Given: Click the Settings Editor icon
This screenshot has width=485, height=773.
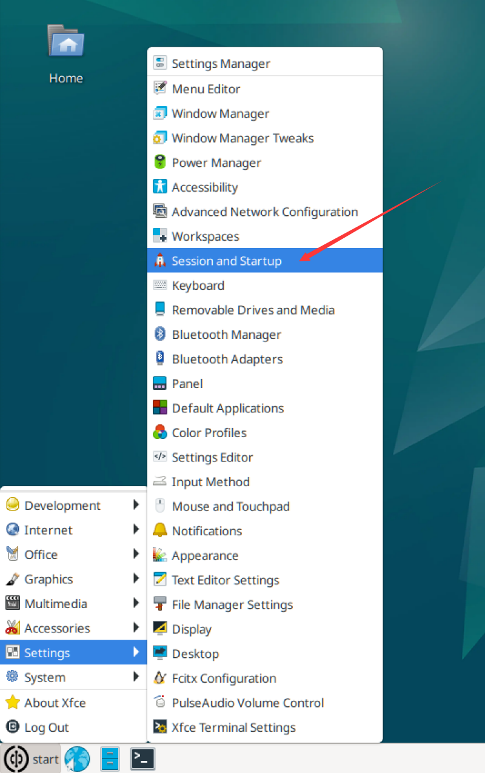Looking at the screenshot, I should 160,457.
